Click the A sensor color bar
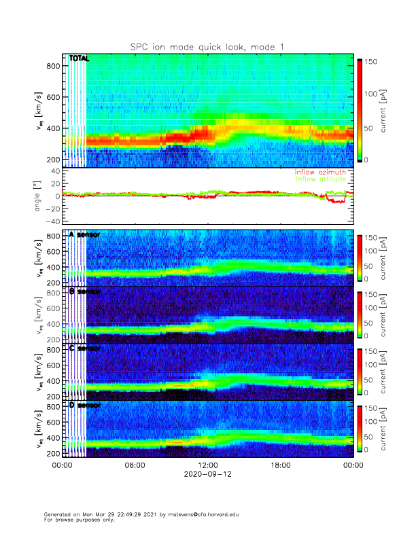The width and height of the screenshot is (416, 538). click(x=360, y=257)
